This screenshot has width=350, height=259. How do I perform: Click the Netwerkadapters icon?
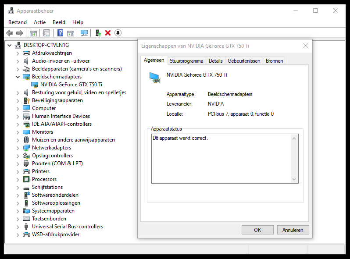coord(26,148)
